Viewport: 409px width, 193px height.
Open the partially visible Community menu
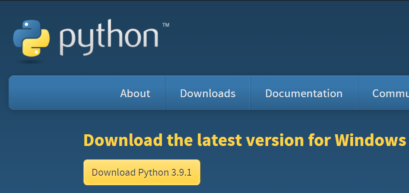coord(390,93)
